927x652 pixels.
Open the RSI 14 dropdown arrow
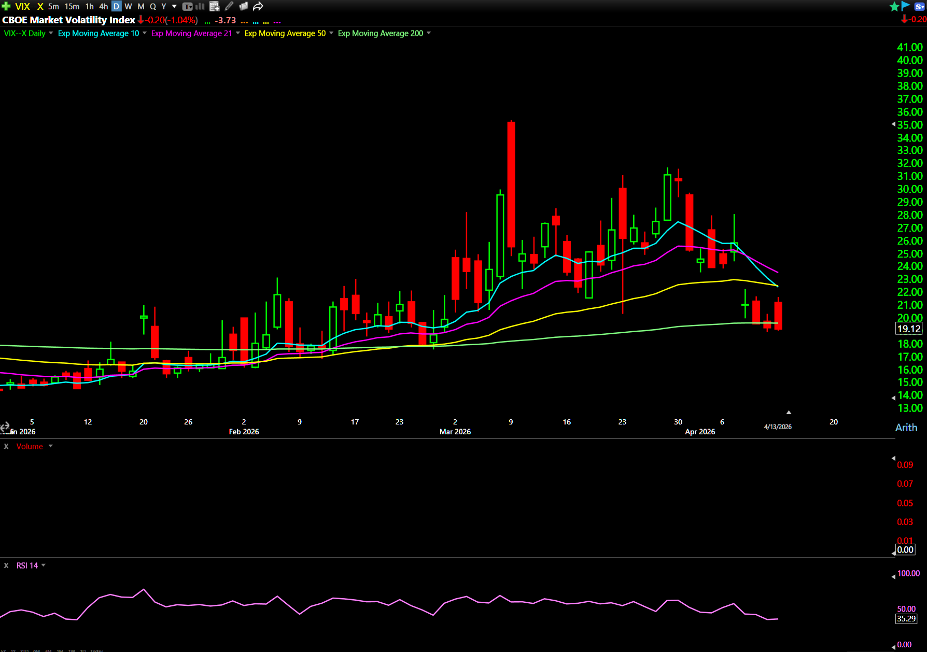(x=44, y=565)
